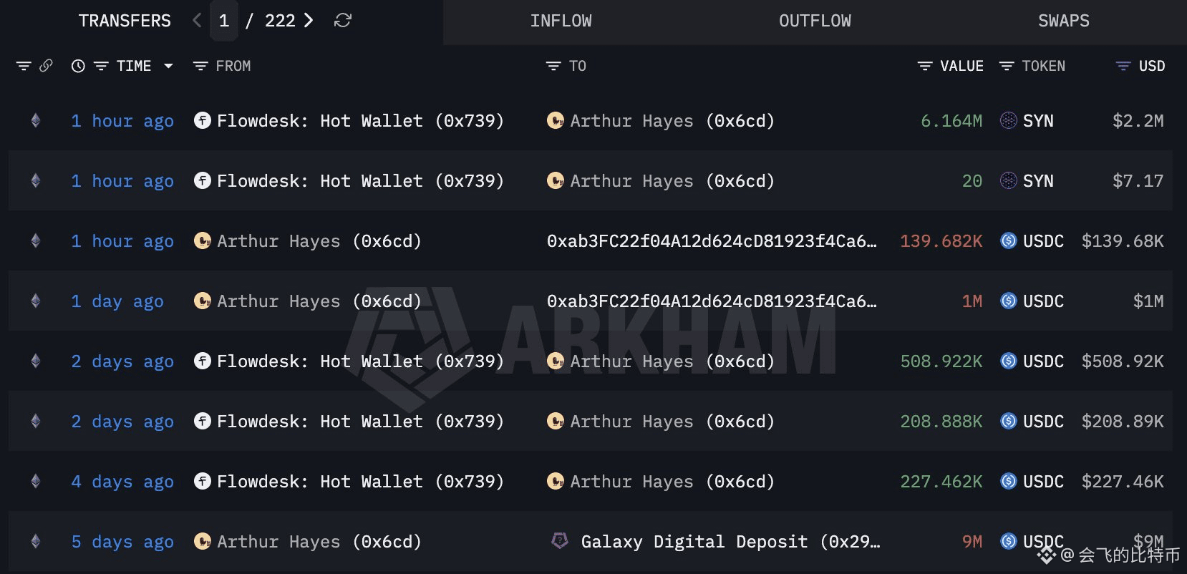Switch to the SWAPS tab

point(1063,21)
